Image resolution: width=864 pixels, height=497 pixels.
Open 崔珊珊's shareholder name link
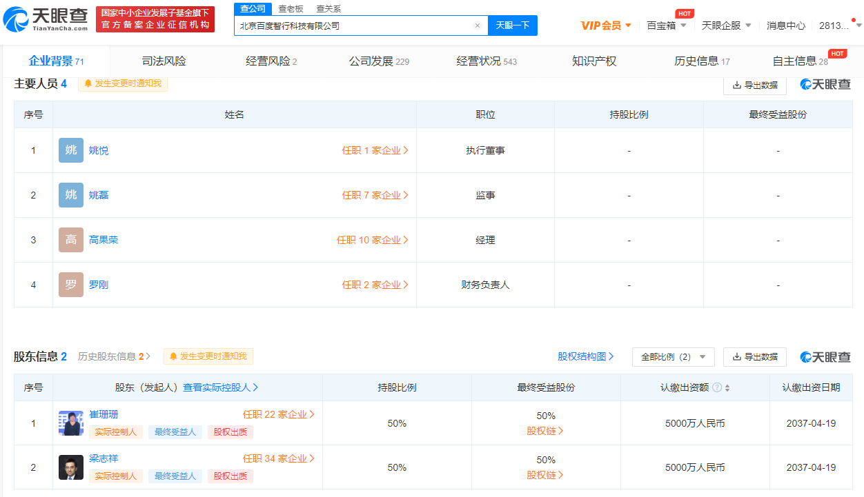pyautogui.click(x=104, y=414)
